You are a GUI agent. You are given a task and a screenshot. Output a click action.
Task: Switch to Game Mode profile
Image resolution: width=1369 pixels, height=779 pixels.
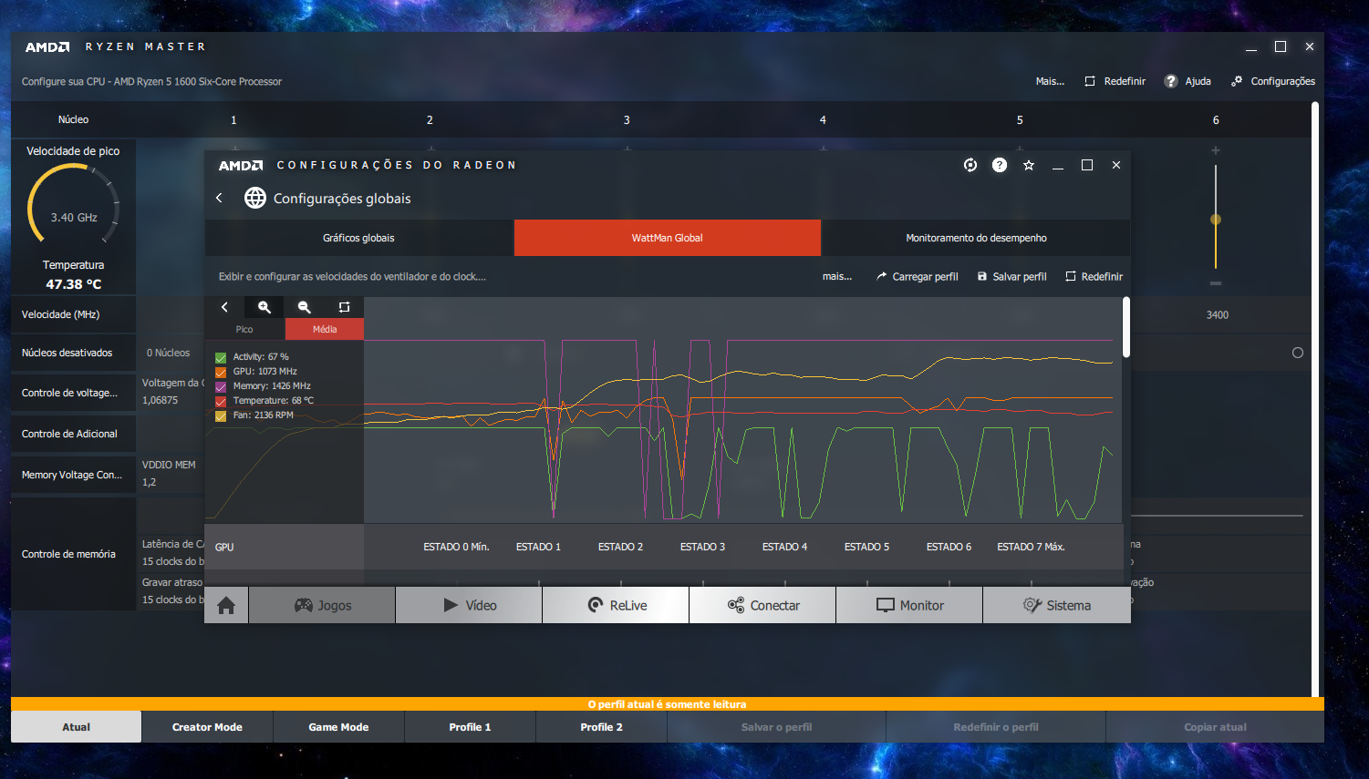[338, 727]
